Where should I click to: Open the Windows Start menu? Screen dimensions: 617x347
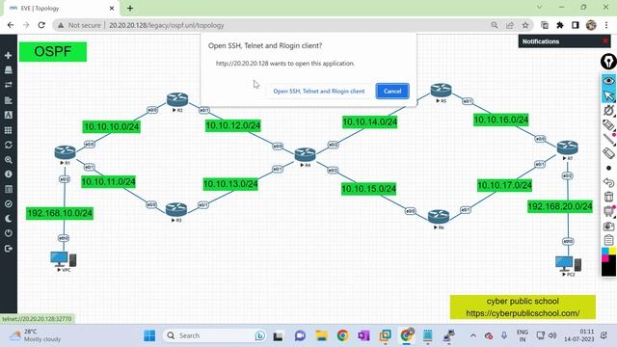[x=149, y=335]
